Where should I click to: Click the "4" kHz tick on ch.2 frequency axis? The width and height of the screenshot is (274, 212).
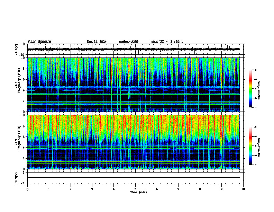[24, 148]
